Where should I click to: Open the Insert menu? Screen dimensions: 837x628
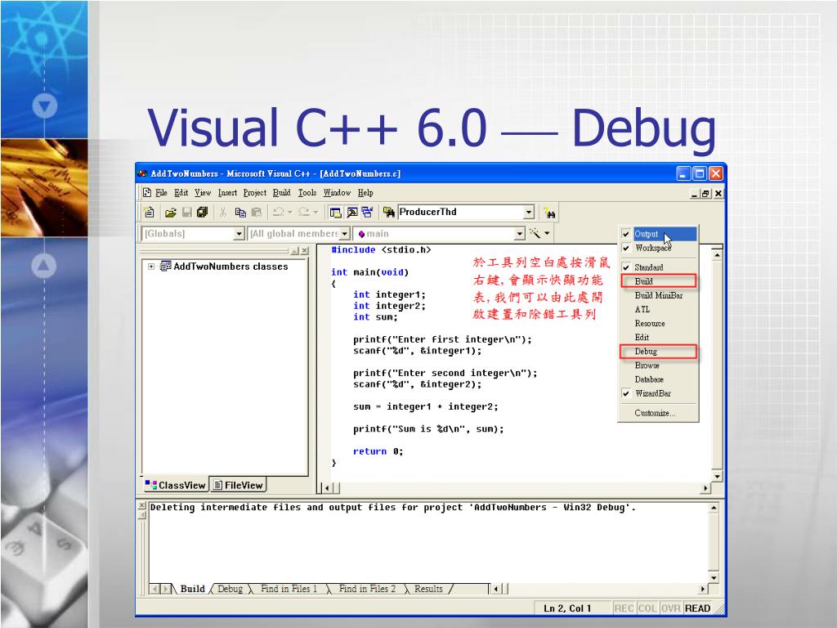[x=227, y=193]
